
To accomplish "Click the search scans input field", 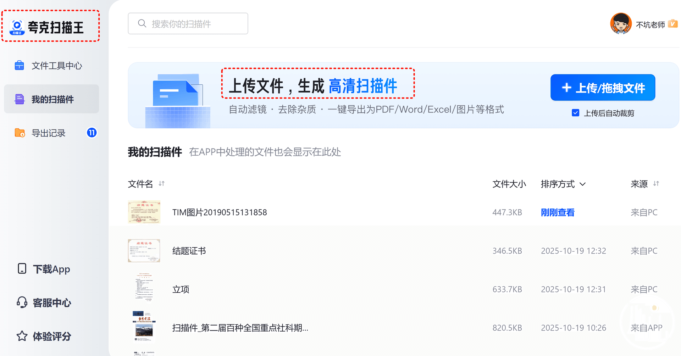I will click(x=188, y=24).
